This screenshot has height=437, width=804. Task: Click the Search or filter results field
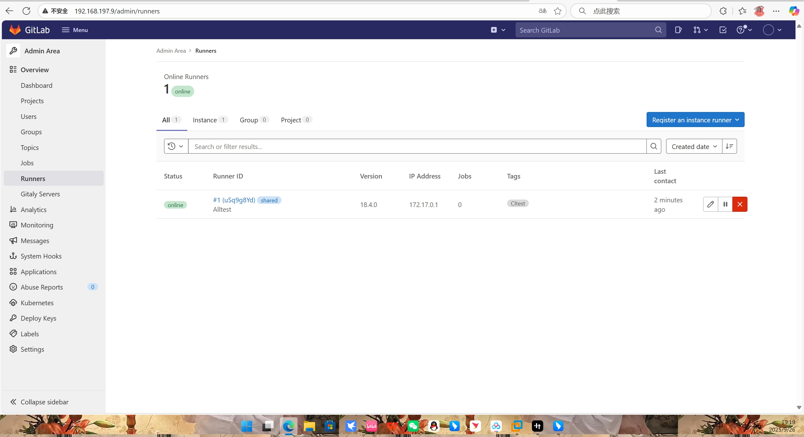417,146
